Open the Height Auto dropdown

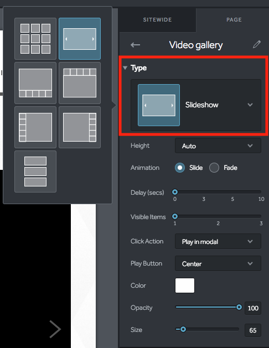click(218, 146)
